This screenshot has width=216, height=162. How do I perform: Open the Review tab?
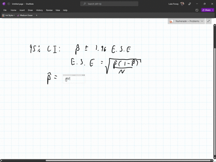(49, 10)
